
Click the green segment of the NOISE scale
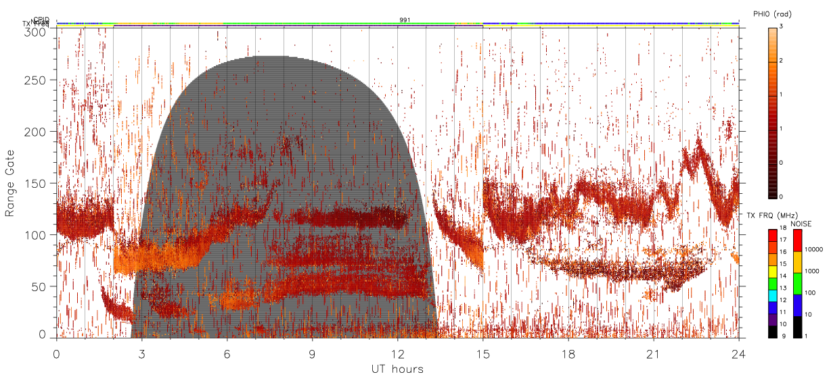(797, 284)
